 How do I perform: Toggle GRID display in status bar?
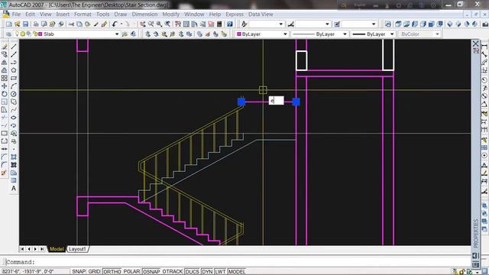94,272
